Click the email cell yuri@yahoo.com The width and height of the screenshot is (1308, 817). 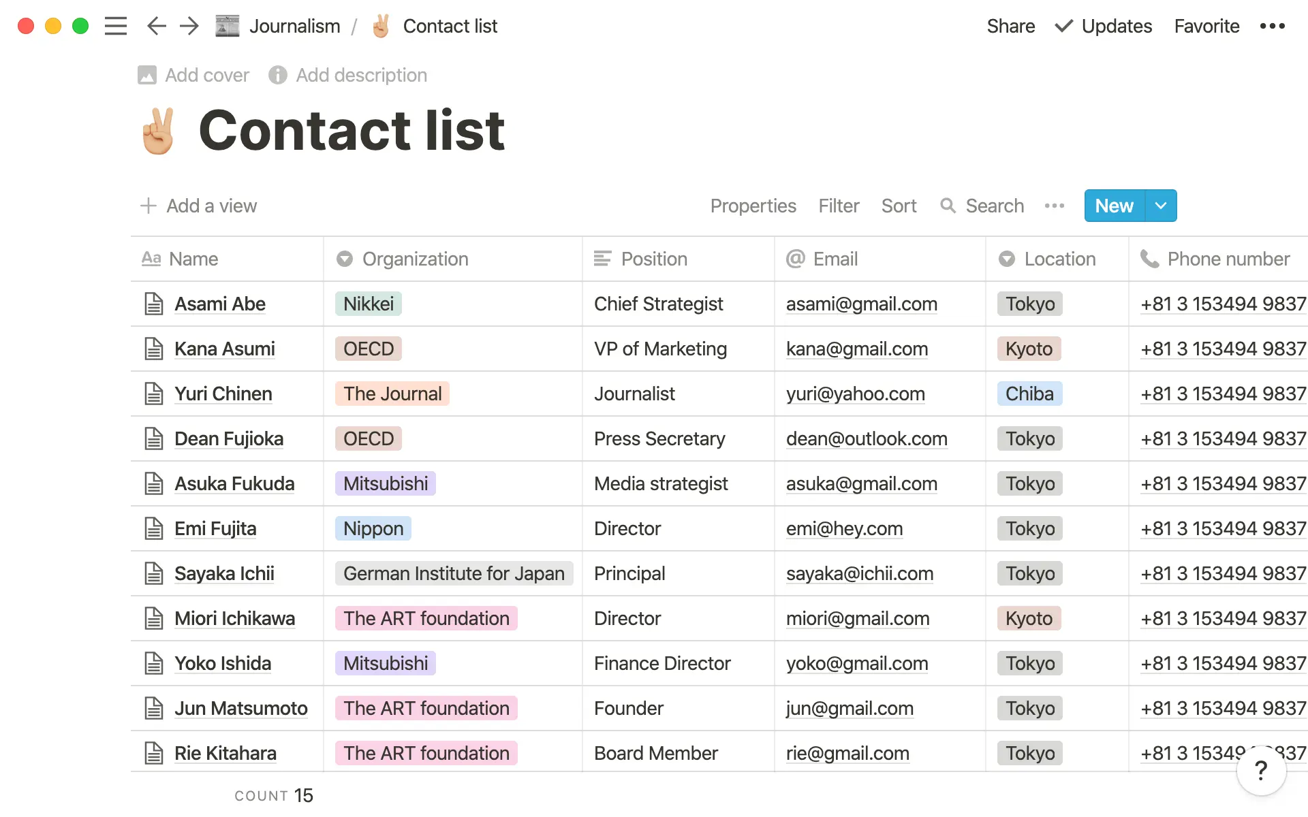point(855,394)
